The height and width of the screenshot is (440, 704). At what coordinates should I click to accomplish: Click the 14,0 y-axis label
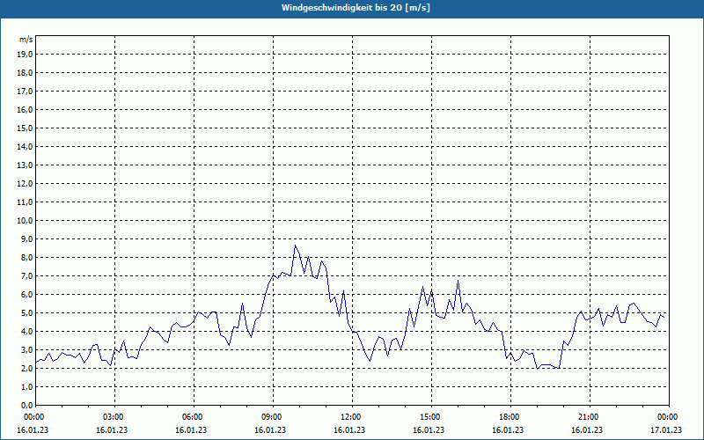click(x=25, y=146)
